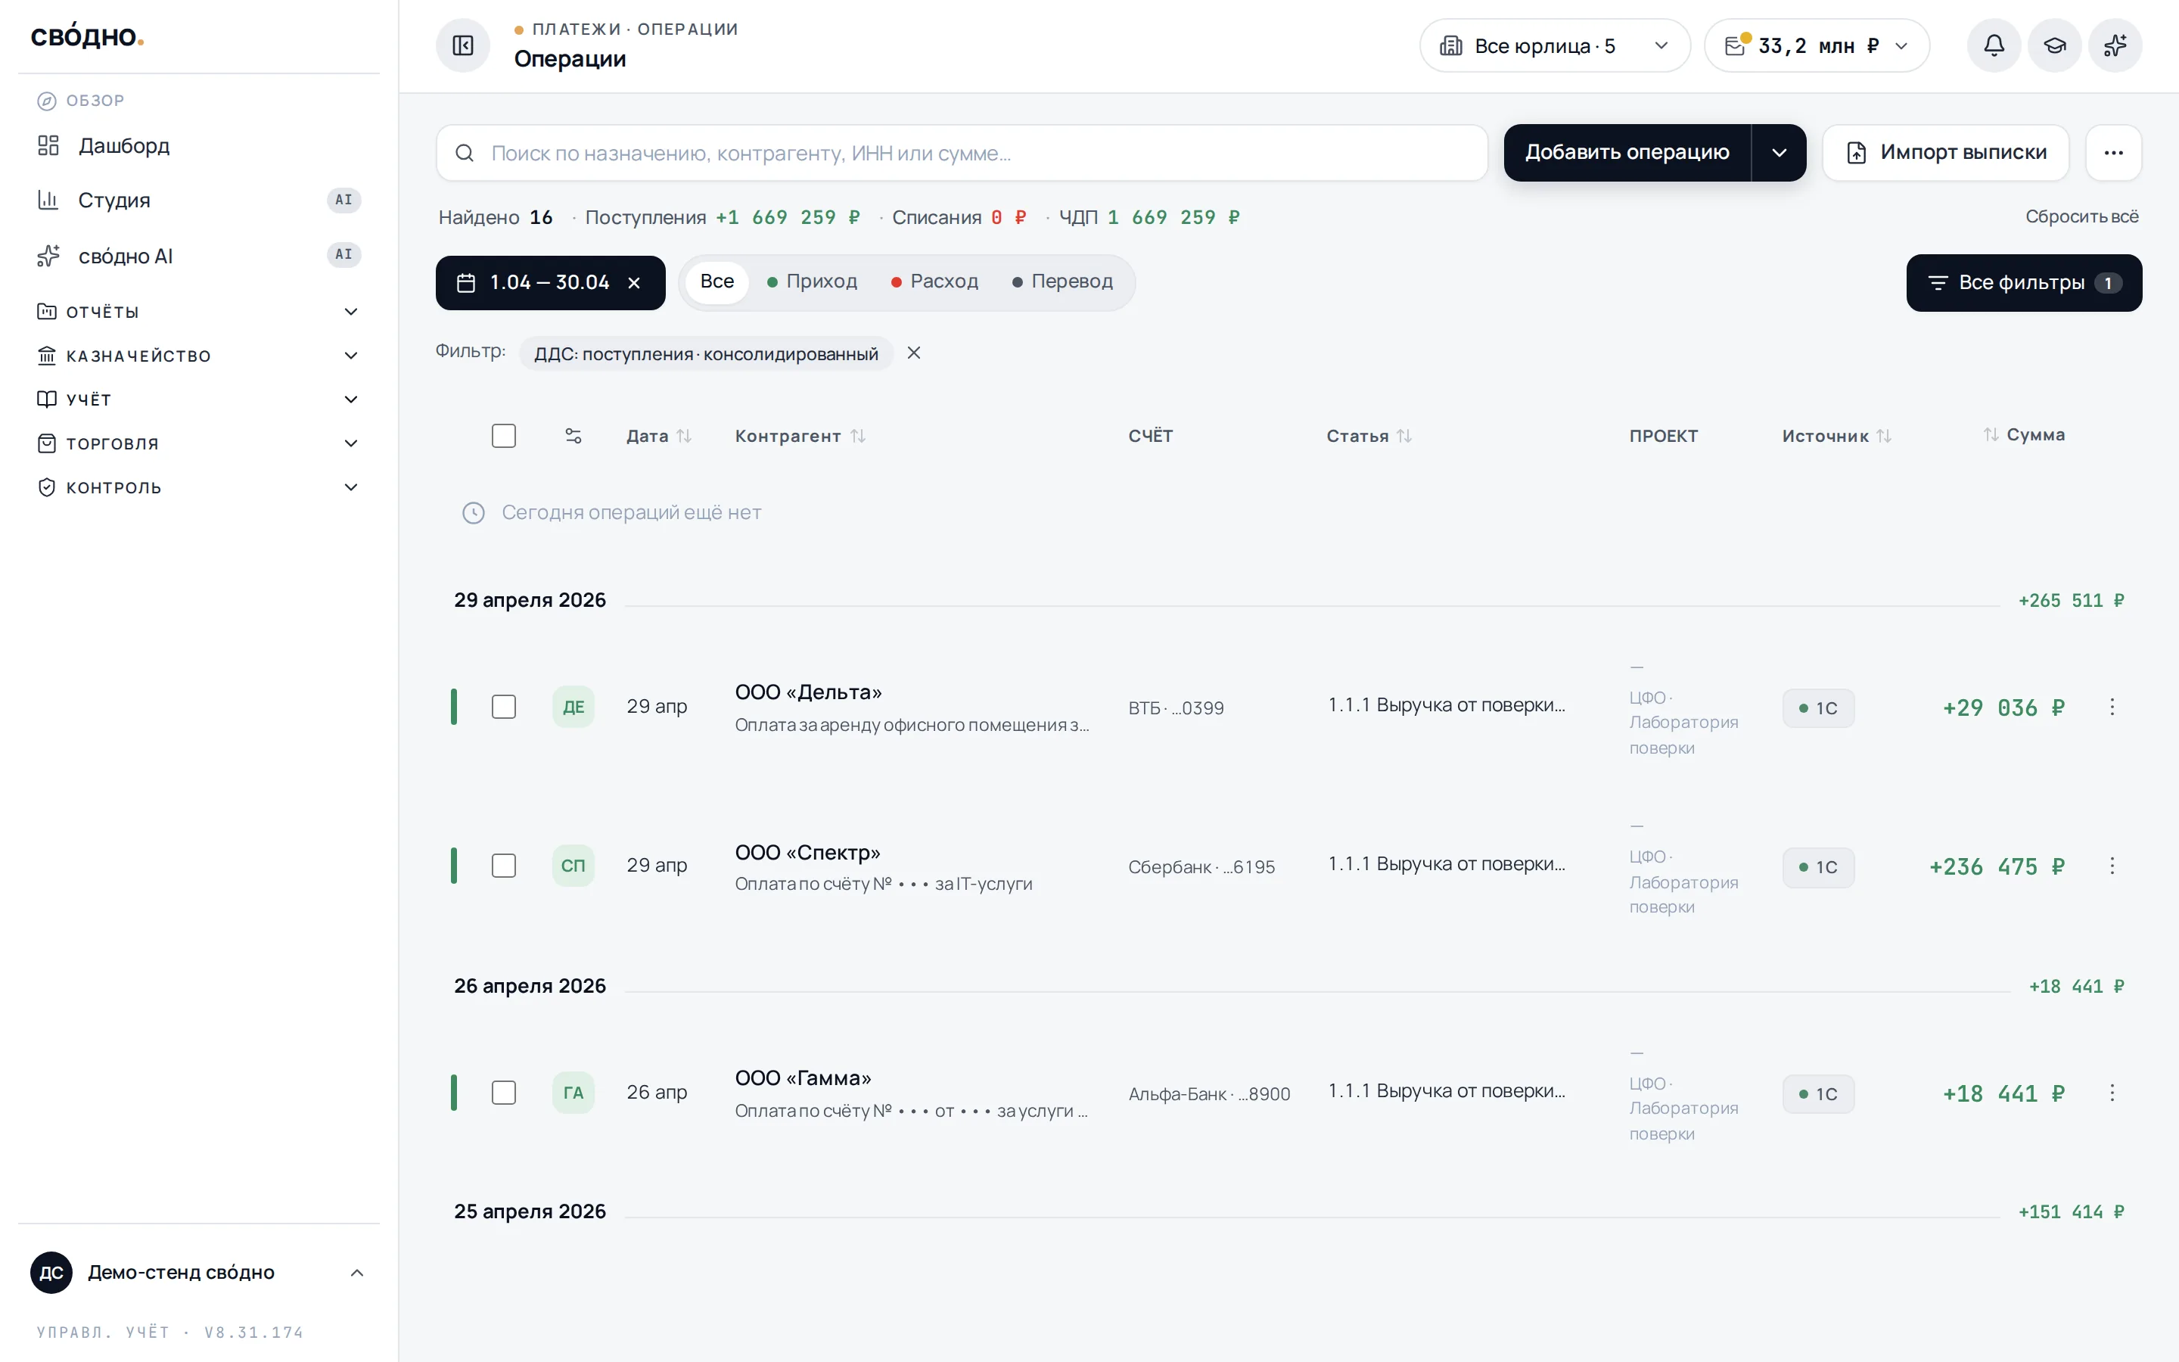Open the Все юрлица · 5 dropdown
Image resolution: width=2179 pixels, height=1362 pixels.
[1555, 46]
